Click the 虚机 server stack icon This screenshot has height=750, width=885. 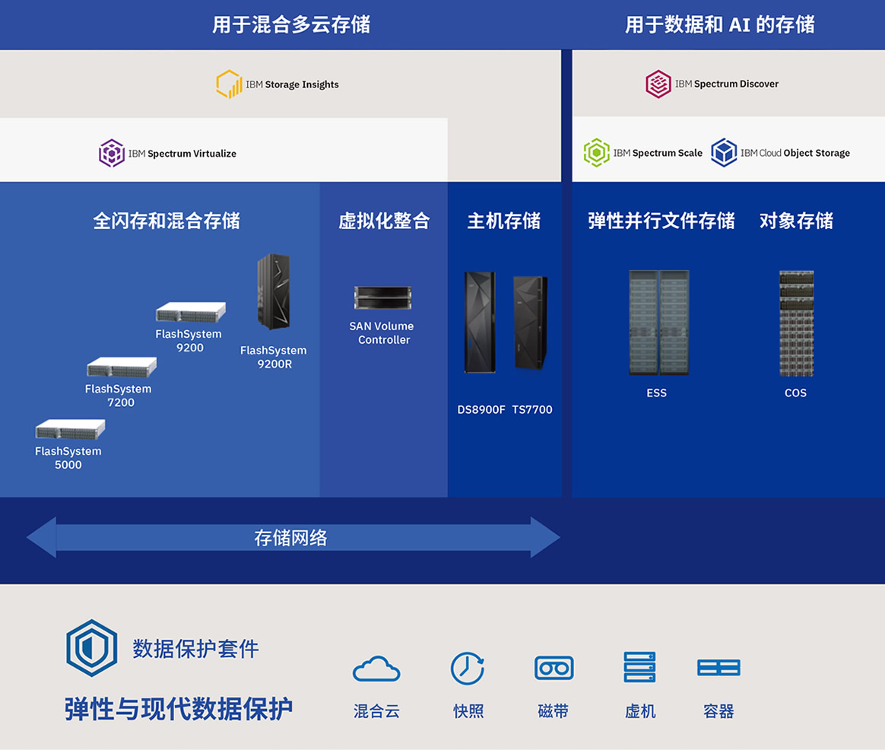[x=639, y=667]
